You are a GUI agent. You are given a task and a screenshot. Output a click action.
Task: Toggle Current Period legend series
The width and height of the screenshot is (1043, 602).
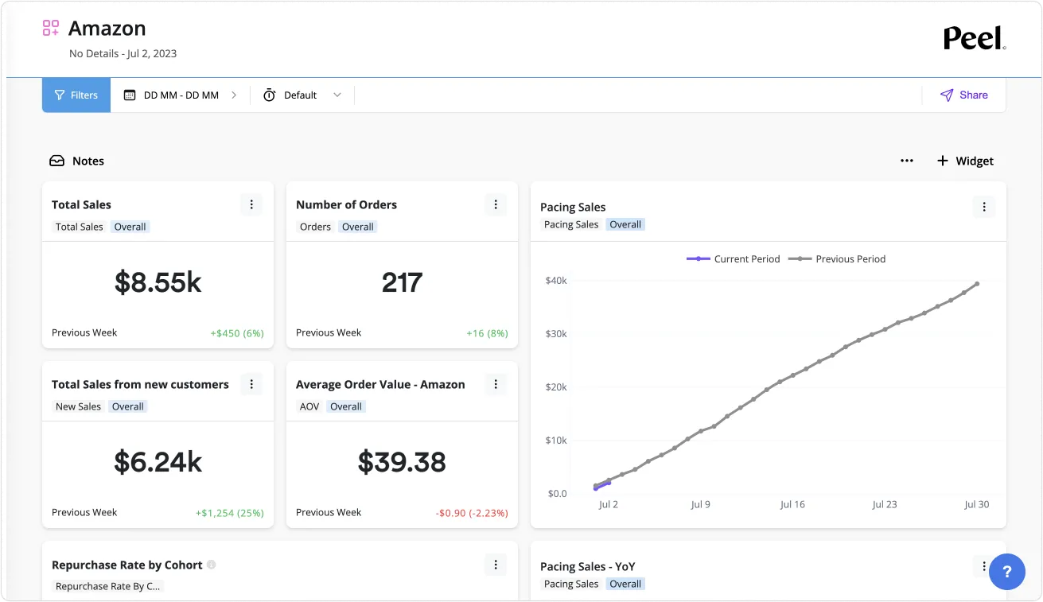point(733,258)
